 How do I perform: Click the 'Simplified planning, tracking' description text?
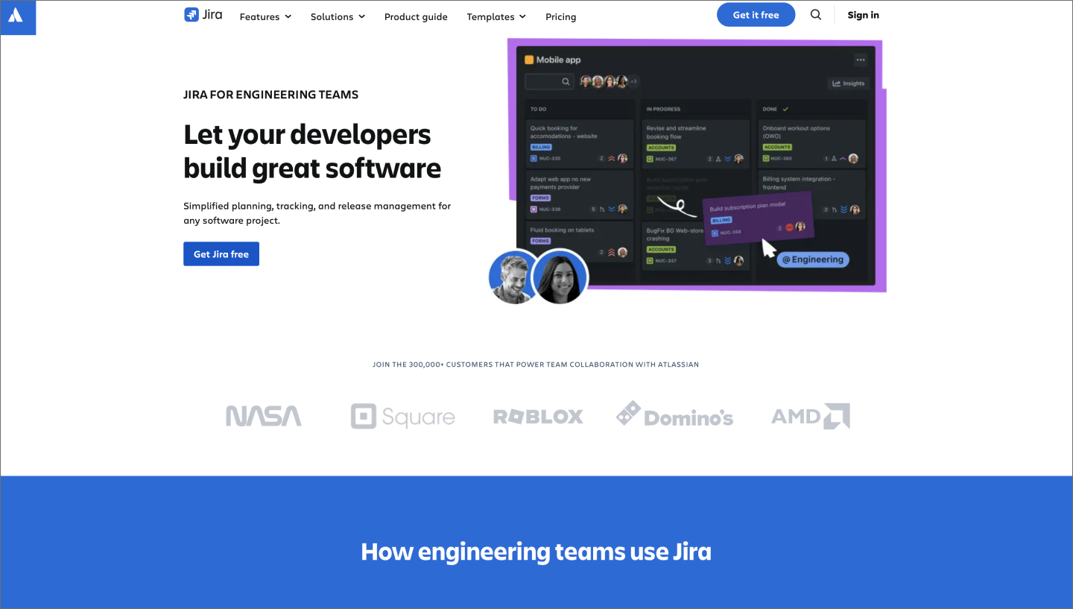pyautogui.click(x=317, y=213)
